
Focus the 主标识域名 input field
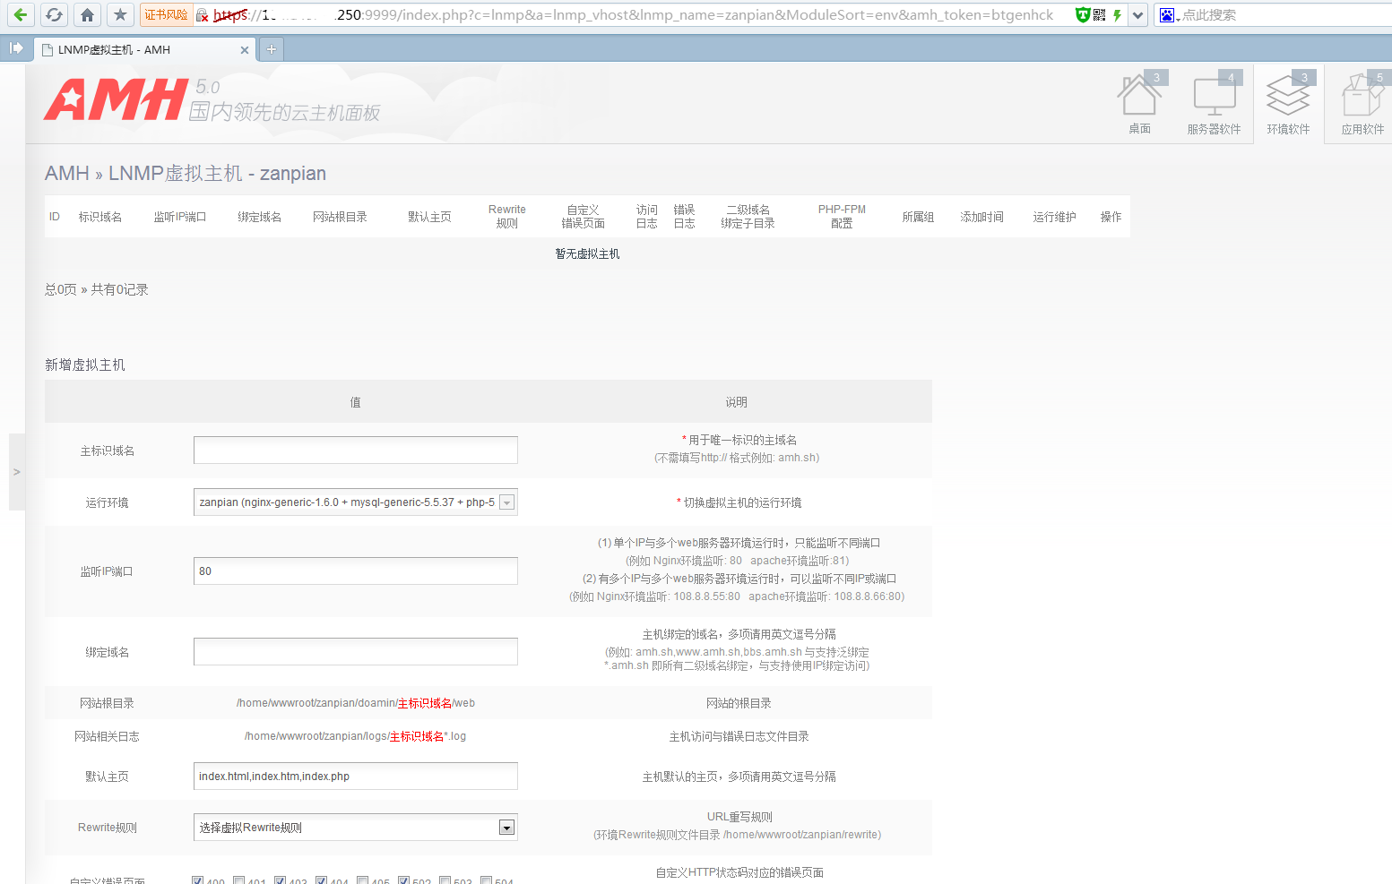click(356, 450)
